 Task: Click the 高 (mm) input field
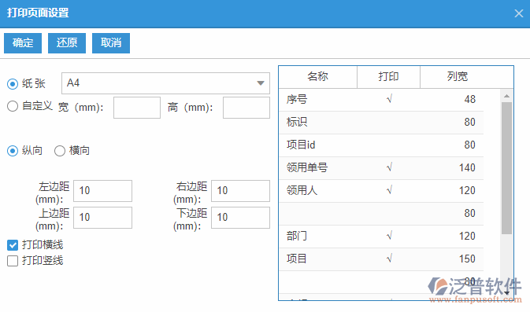tap(246, 108)
